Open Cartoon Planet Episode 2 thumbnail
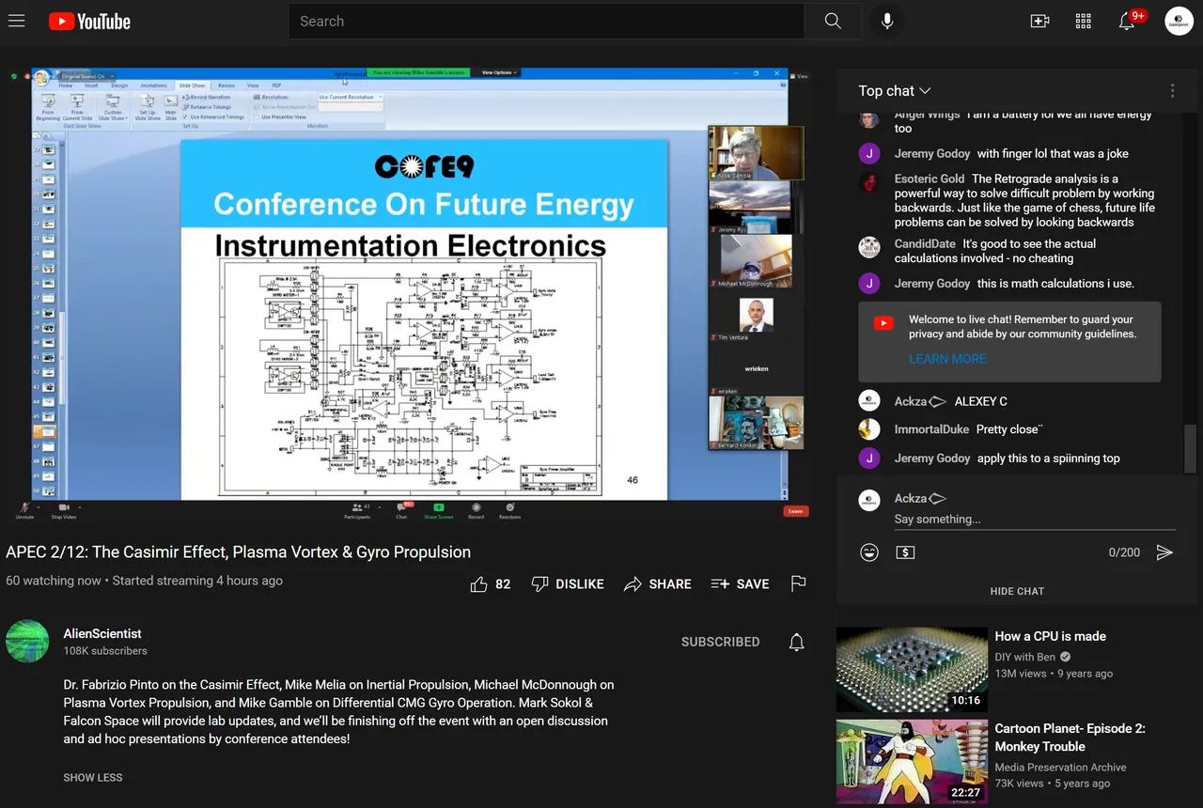Viewport: 1203px width, 808px height. [x=912, y=762]
